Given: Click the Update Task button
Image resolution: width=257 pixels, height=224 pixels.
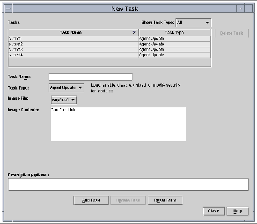Looking at the screenshot, I should tap(128, 200).
